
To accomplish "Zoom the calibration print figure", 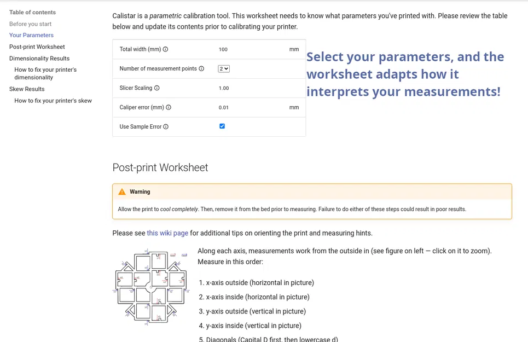I will click(151, 286).
